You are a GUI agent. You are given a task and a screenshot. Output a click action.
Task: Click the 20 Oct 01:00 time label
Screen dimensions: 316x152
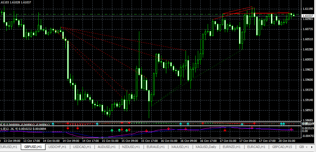point(287,141)
